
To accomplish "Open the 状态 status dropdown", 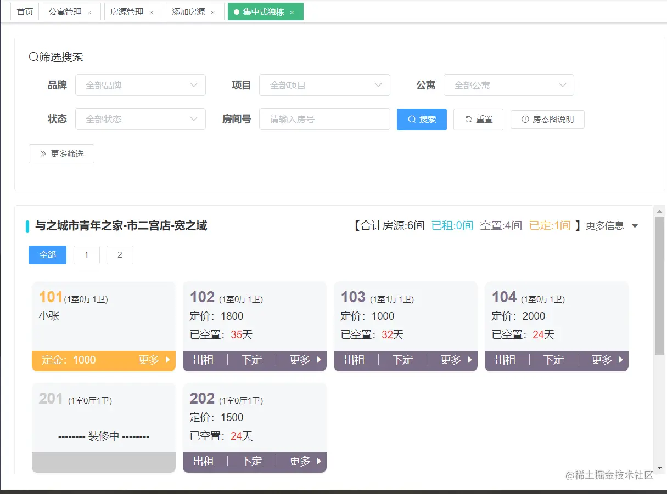I will coord(141,119).
